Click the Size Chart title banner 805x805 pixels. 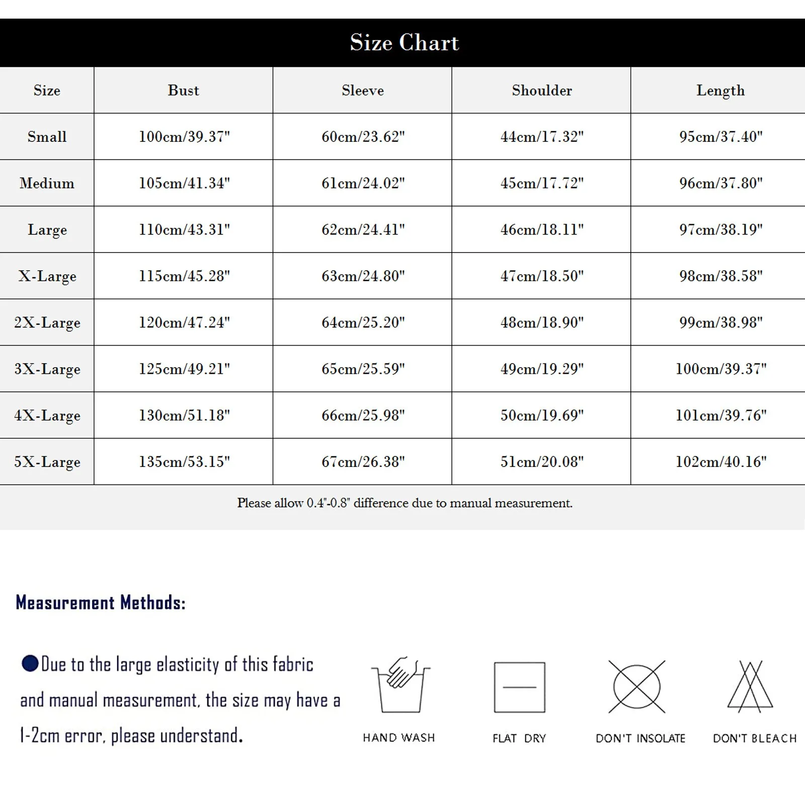pyautogui.click(x=404, y=43)
